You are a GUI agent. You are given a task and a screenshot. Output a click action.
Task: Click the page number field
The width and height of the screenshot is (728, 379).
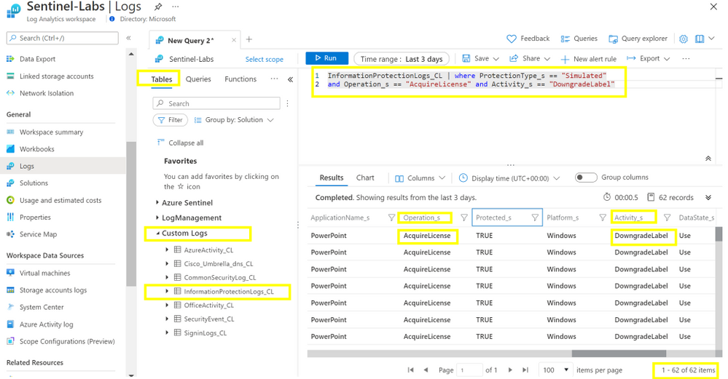coord(469,370)
